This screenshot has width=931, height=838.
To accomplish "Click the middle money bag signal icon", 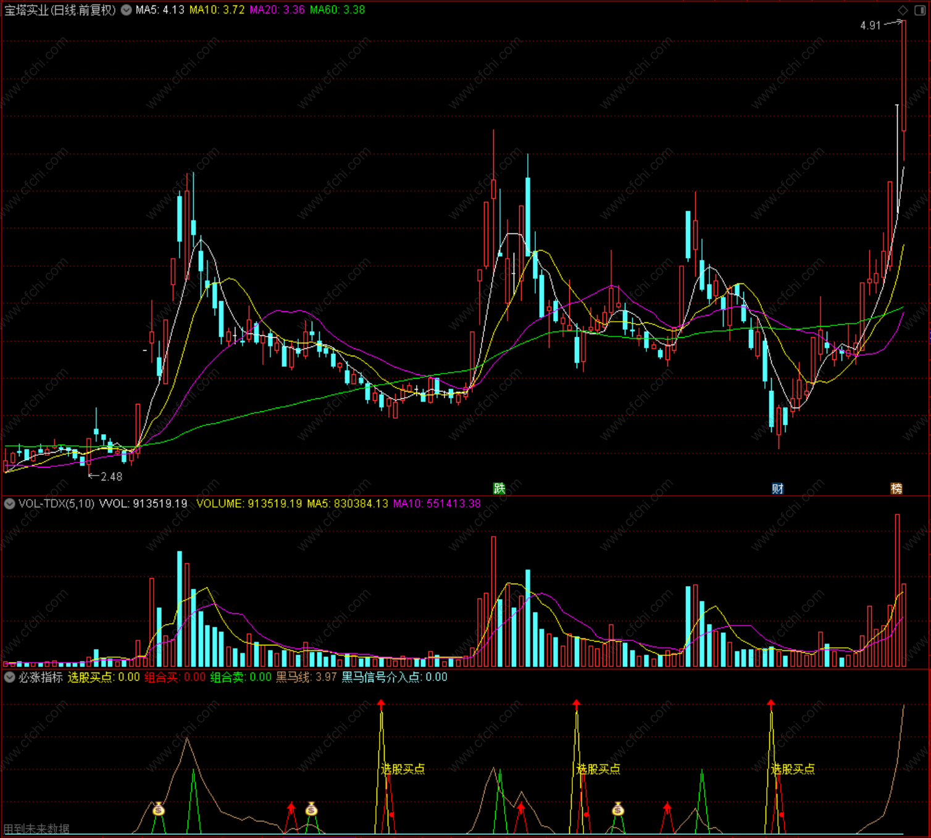I will [311, 808].
